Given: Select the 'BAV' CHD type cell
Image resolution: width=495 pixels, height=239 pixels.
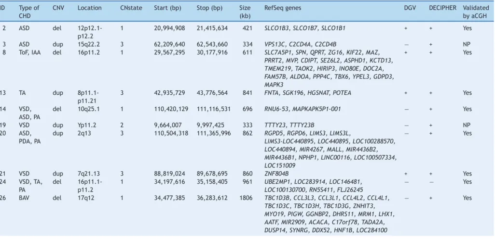Looking at the screenshot, I should click(x=24, y=198).
